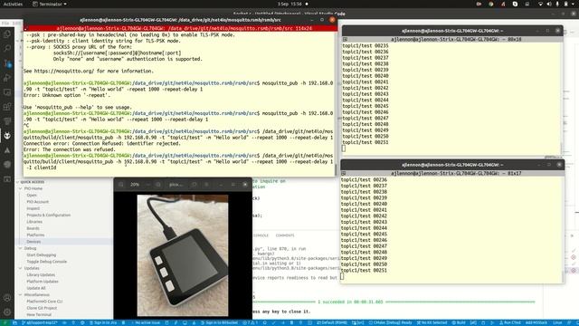The width and height of the screenshot is (579, 326).
Task: Click Sign in to Jira in status bar
Action: click(102, 322)
